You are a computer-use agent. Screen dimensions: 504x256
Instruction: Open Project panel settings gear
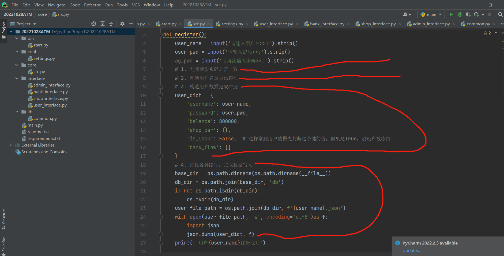122,24
